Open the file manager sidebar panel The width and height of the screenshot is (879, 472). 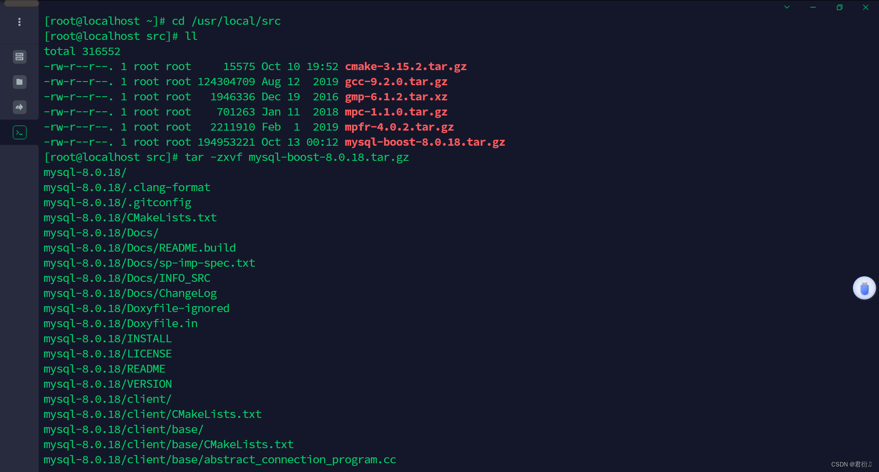pos(19,82)
